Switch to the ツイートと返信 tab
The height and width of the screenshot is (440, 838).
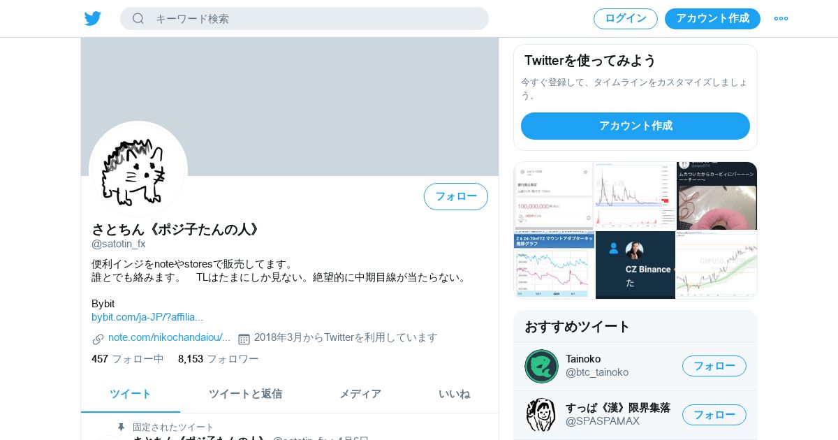coord(245,394)
